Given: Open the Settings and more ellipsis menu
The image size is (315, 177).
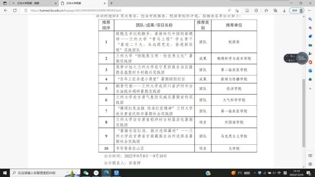Looking at the screenshot, I should [x=309, y=10].
